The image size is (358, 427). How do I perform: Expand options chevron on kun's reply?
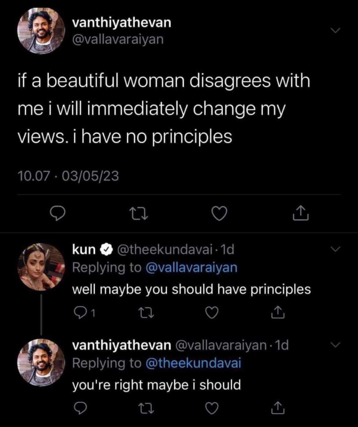335,249
